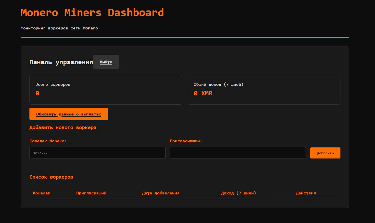Click the Общий доход (7 дней) stat label
The image size is (375, 223).
pyautogui.click(x=218, y=84)
